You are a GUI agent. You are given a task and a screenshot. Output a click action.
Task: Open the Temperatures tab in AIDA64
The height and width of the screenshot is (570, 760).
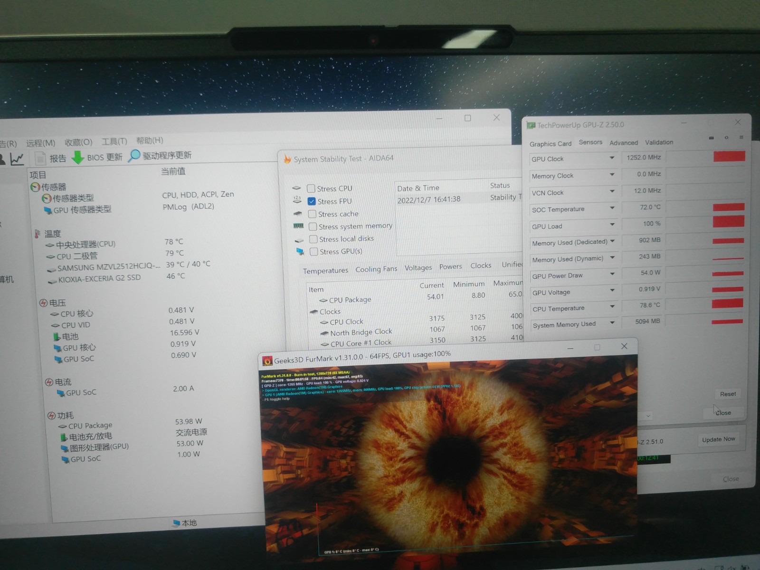pos(325,271)
